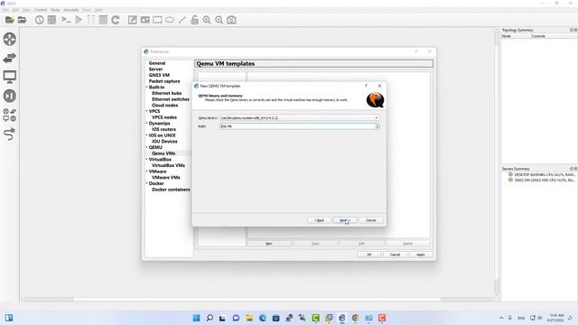578x325 pixels.
Task: Click the reload all nodes icon
Action: 116,20
